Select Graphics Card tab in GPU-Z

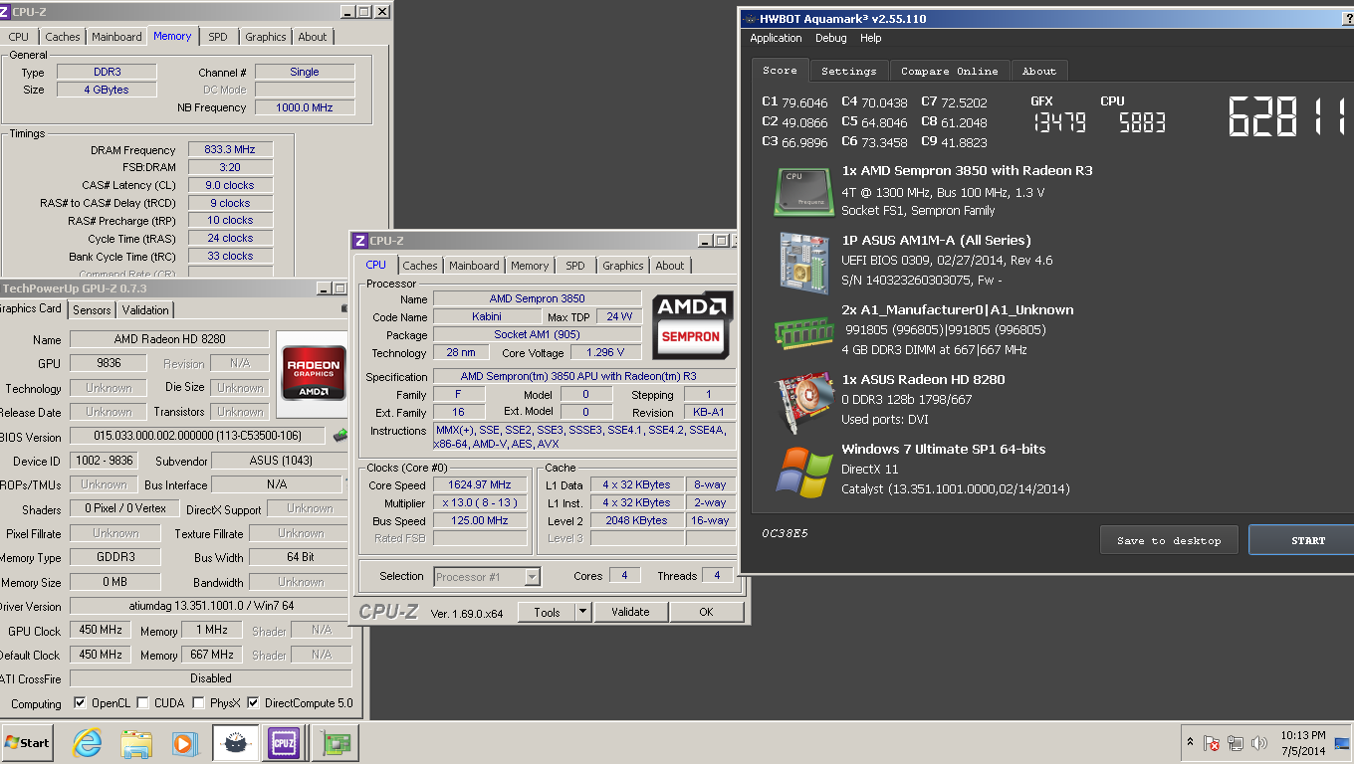pyautogui.click(x=31, y=309)
